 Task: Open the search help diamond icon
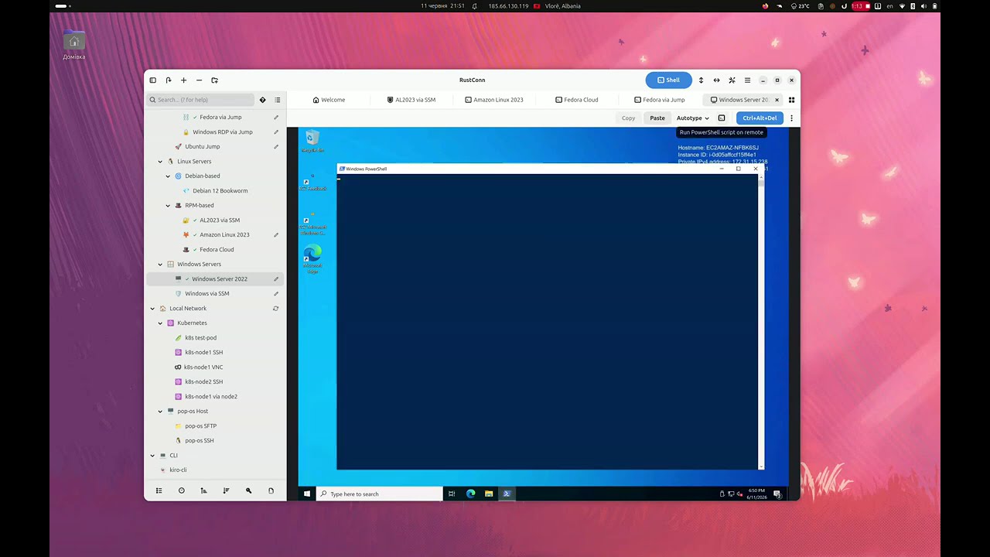262,100
